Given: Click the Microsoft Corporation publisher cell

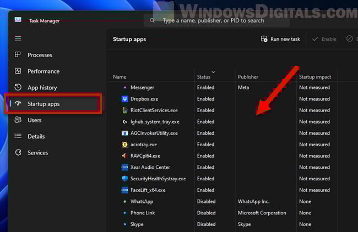Looking at the screenshot, I should pyautogui.click(x=262, y=213).
